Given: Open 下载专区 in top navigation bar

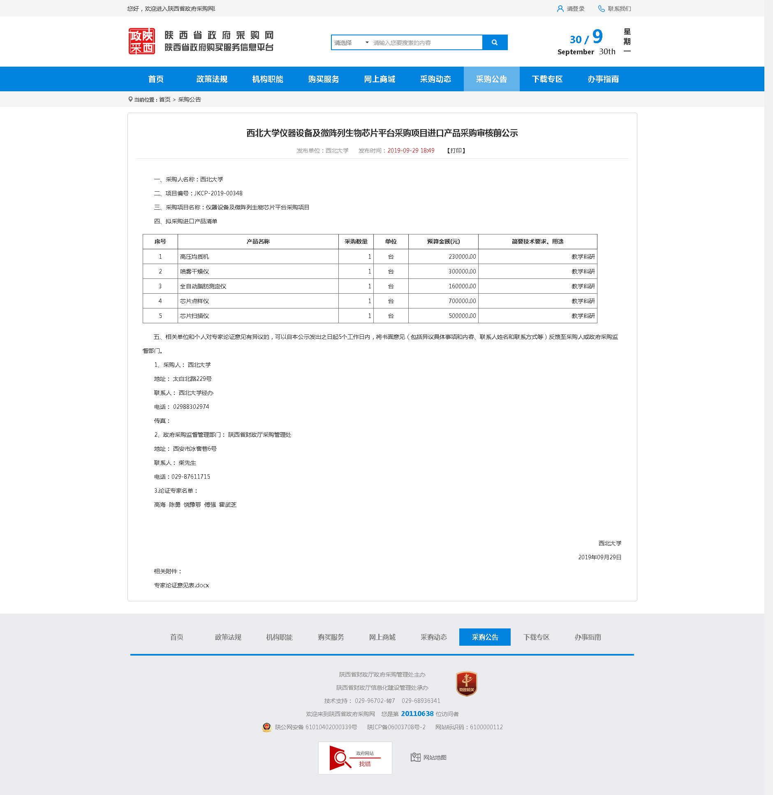Looking at the screenshot, I should tap(547, 79).
